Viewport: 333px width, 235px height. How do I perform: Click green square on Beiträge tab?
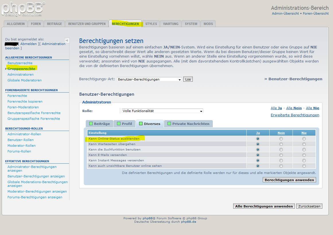(91, 124)
